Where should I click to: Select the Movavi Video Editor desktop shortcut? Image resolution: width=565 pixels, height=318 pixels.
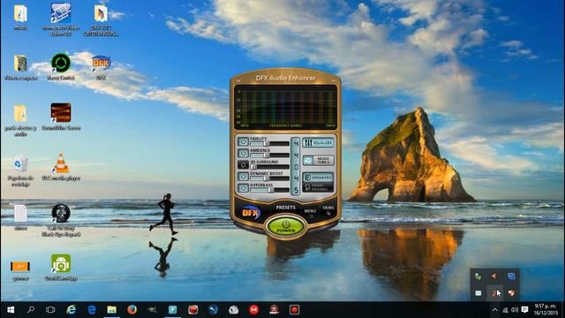[x=61, y=19]
